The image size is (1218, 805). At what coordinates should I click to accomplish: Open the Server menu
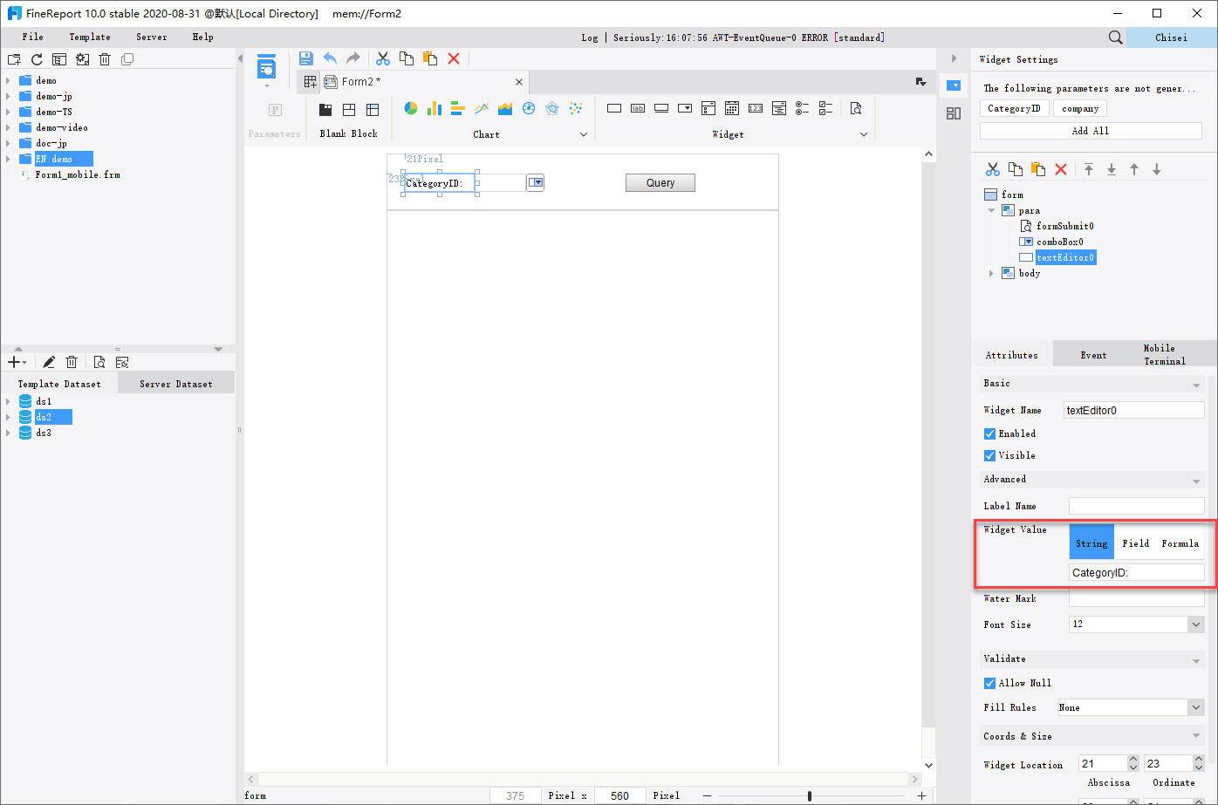pyautogui.click(x=151, y=37)
